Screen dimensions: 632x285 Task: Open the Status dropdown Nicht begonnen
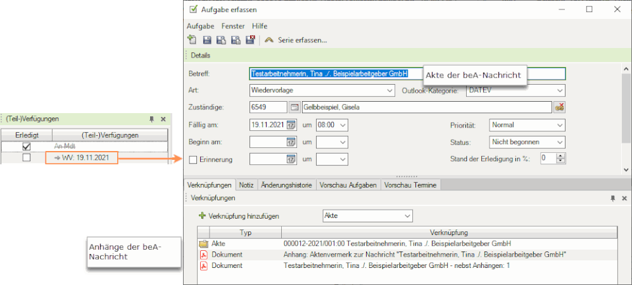tap(559, 142)
